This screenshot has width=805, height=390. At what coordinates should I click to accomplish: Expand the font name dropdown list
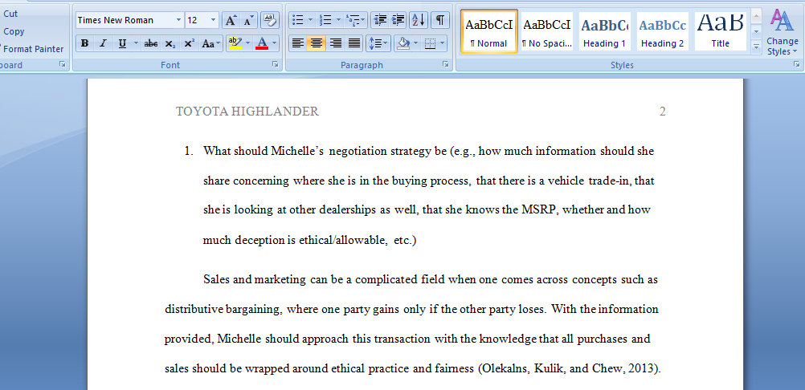(x=178, y=21)
